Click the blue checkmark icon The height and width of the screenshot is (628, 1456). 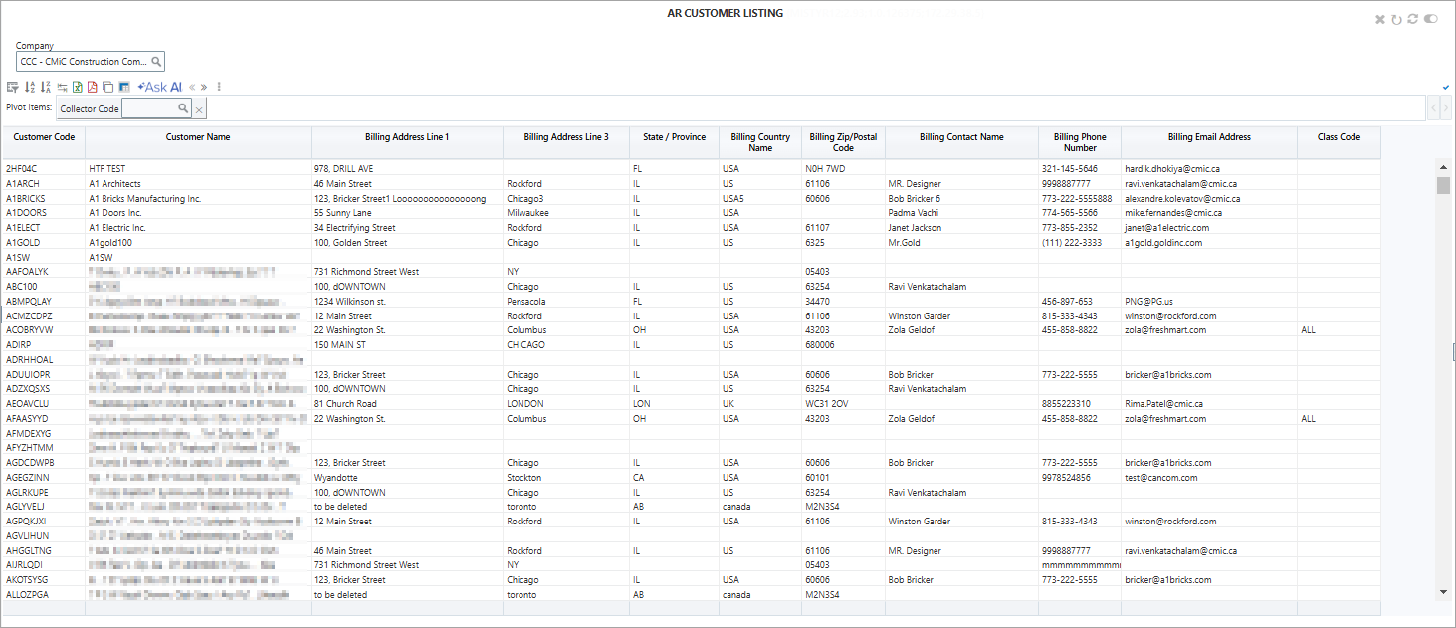coord(1446,87)
